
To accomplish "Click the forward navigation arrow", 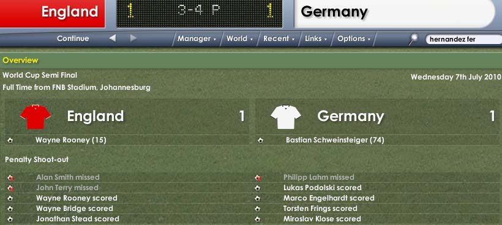I will (133, 39).
